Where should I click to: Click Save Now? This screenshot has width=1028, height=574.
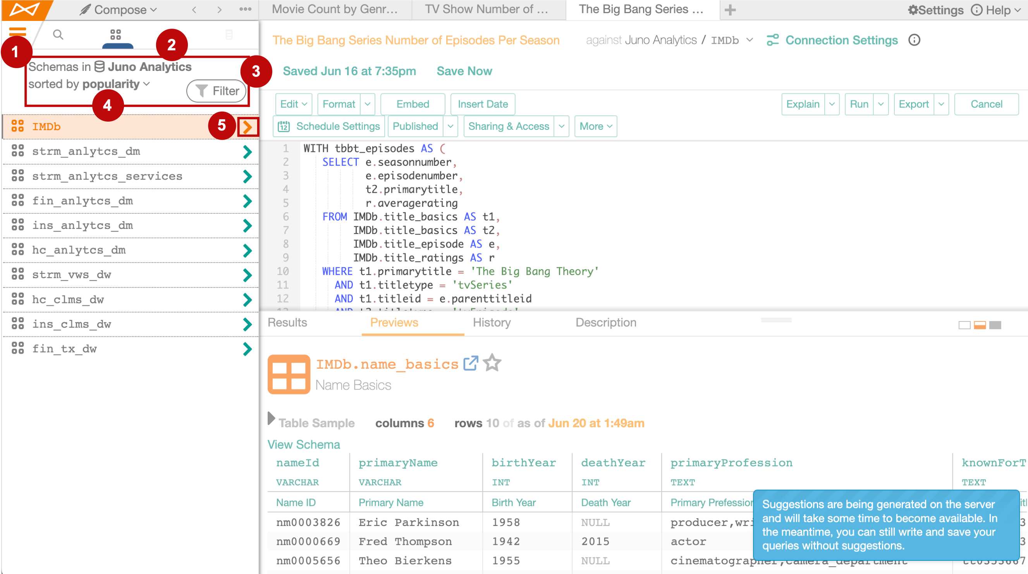click(x=464, y=71)
